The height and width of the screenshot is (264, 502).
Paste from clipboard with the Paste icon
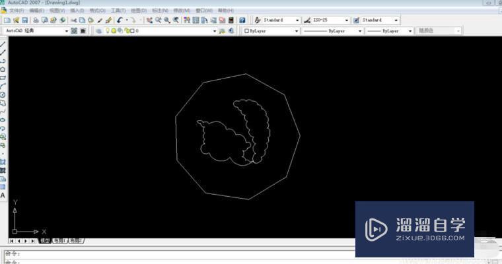point(91,20)
